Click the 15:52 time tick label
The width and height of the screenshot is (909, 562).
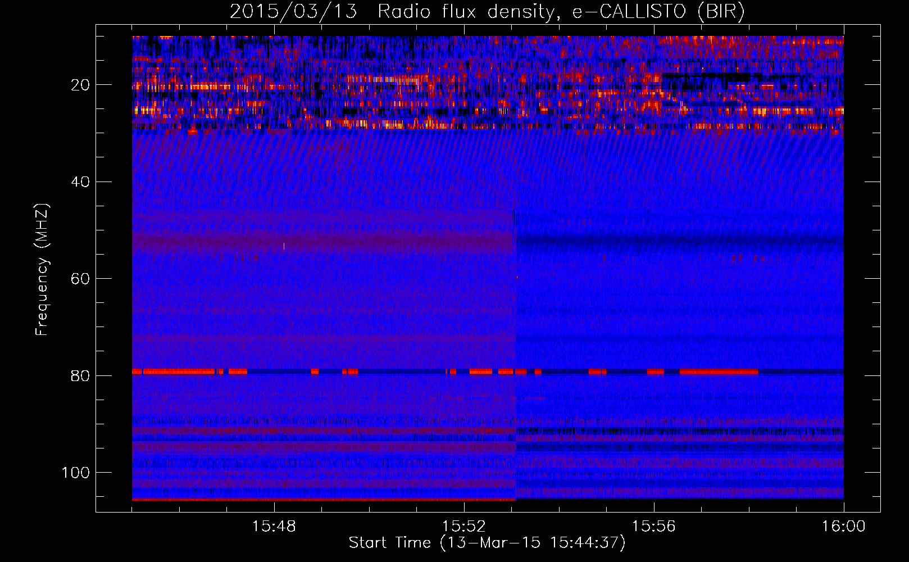[x=464, y=527]
